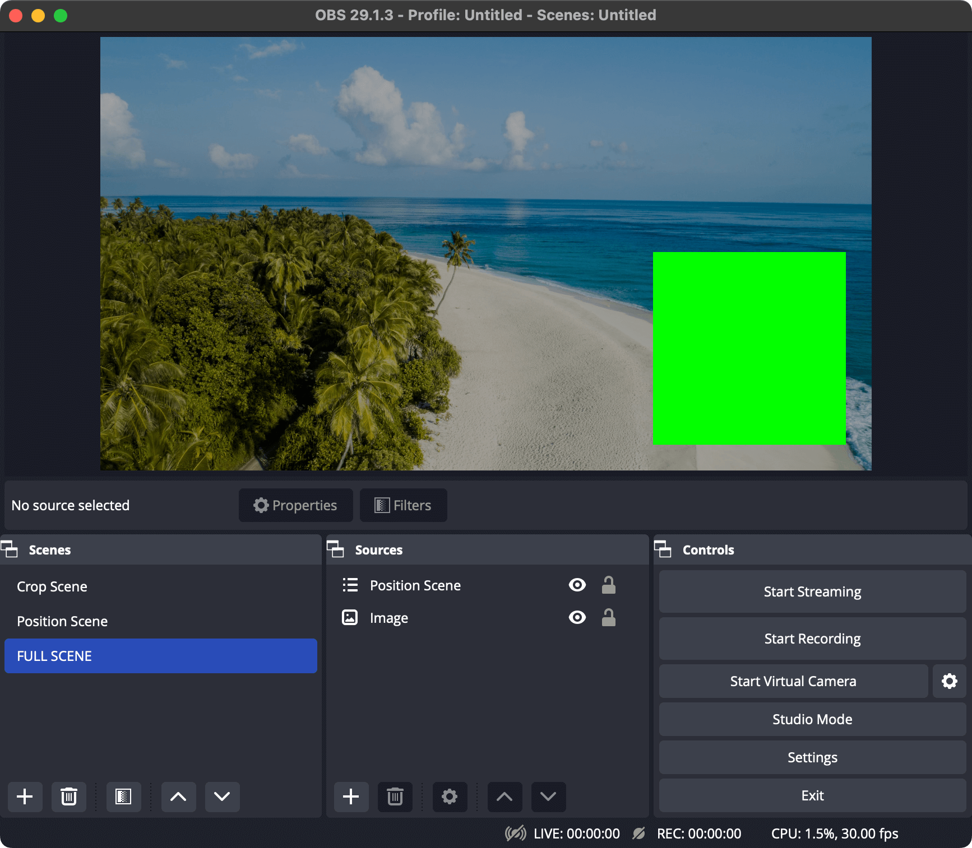Hide the Position Scene source
Viewport: 972px width, 848px height.
point(577,585)
